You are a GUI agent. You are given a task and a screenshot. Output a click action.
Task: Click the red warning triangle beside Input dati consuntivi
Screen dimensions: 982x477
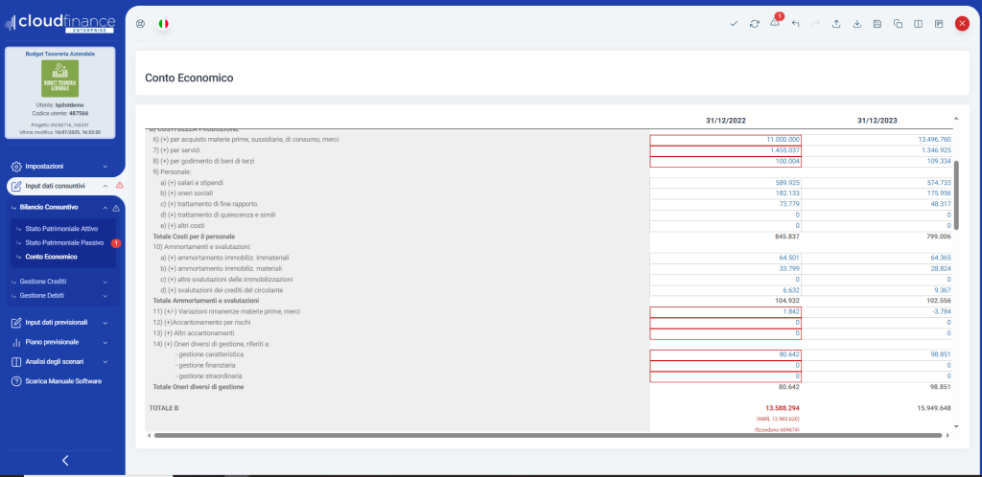pos(120,185)
